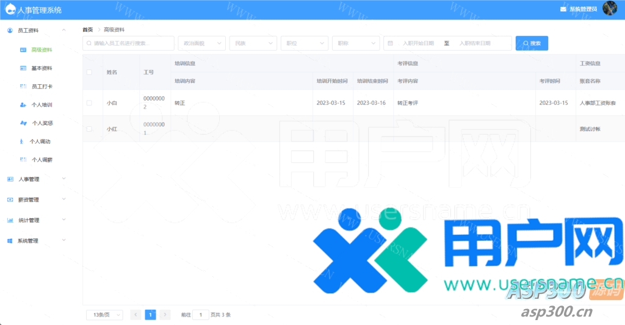Screen dimensions: 625x325
Task: Click the 个人调薪 sidebar icon
Action: 23,160
